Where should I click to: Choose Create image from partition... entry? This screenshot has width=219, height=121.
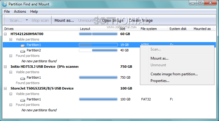(174, 74)
